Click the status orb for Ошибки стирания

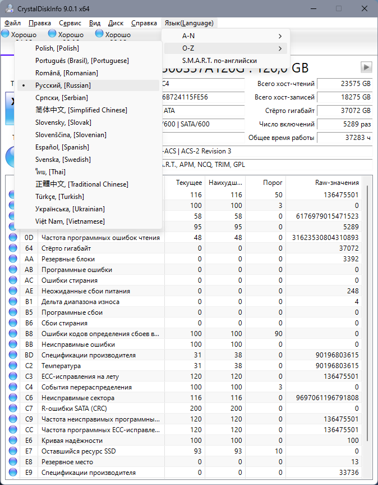pyautogui.click(x=13, y=280)
